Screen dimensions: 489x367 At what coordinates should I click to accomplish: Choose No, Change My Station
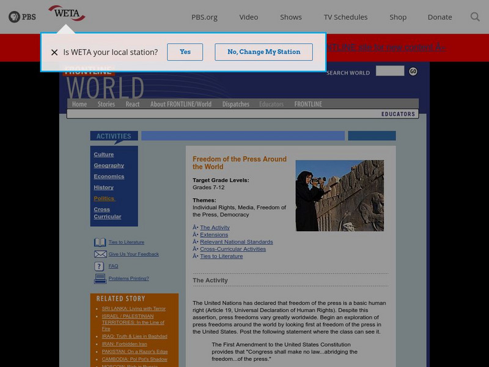pyautogui.click(x=264, y=52)
